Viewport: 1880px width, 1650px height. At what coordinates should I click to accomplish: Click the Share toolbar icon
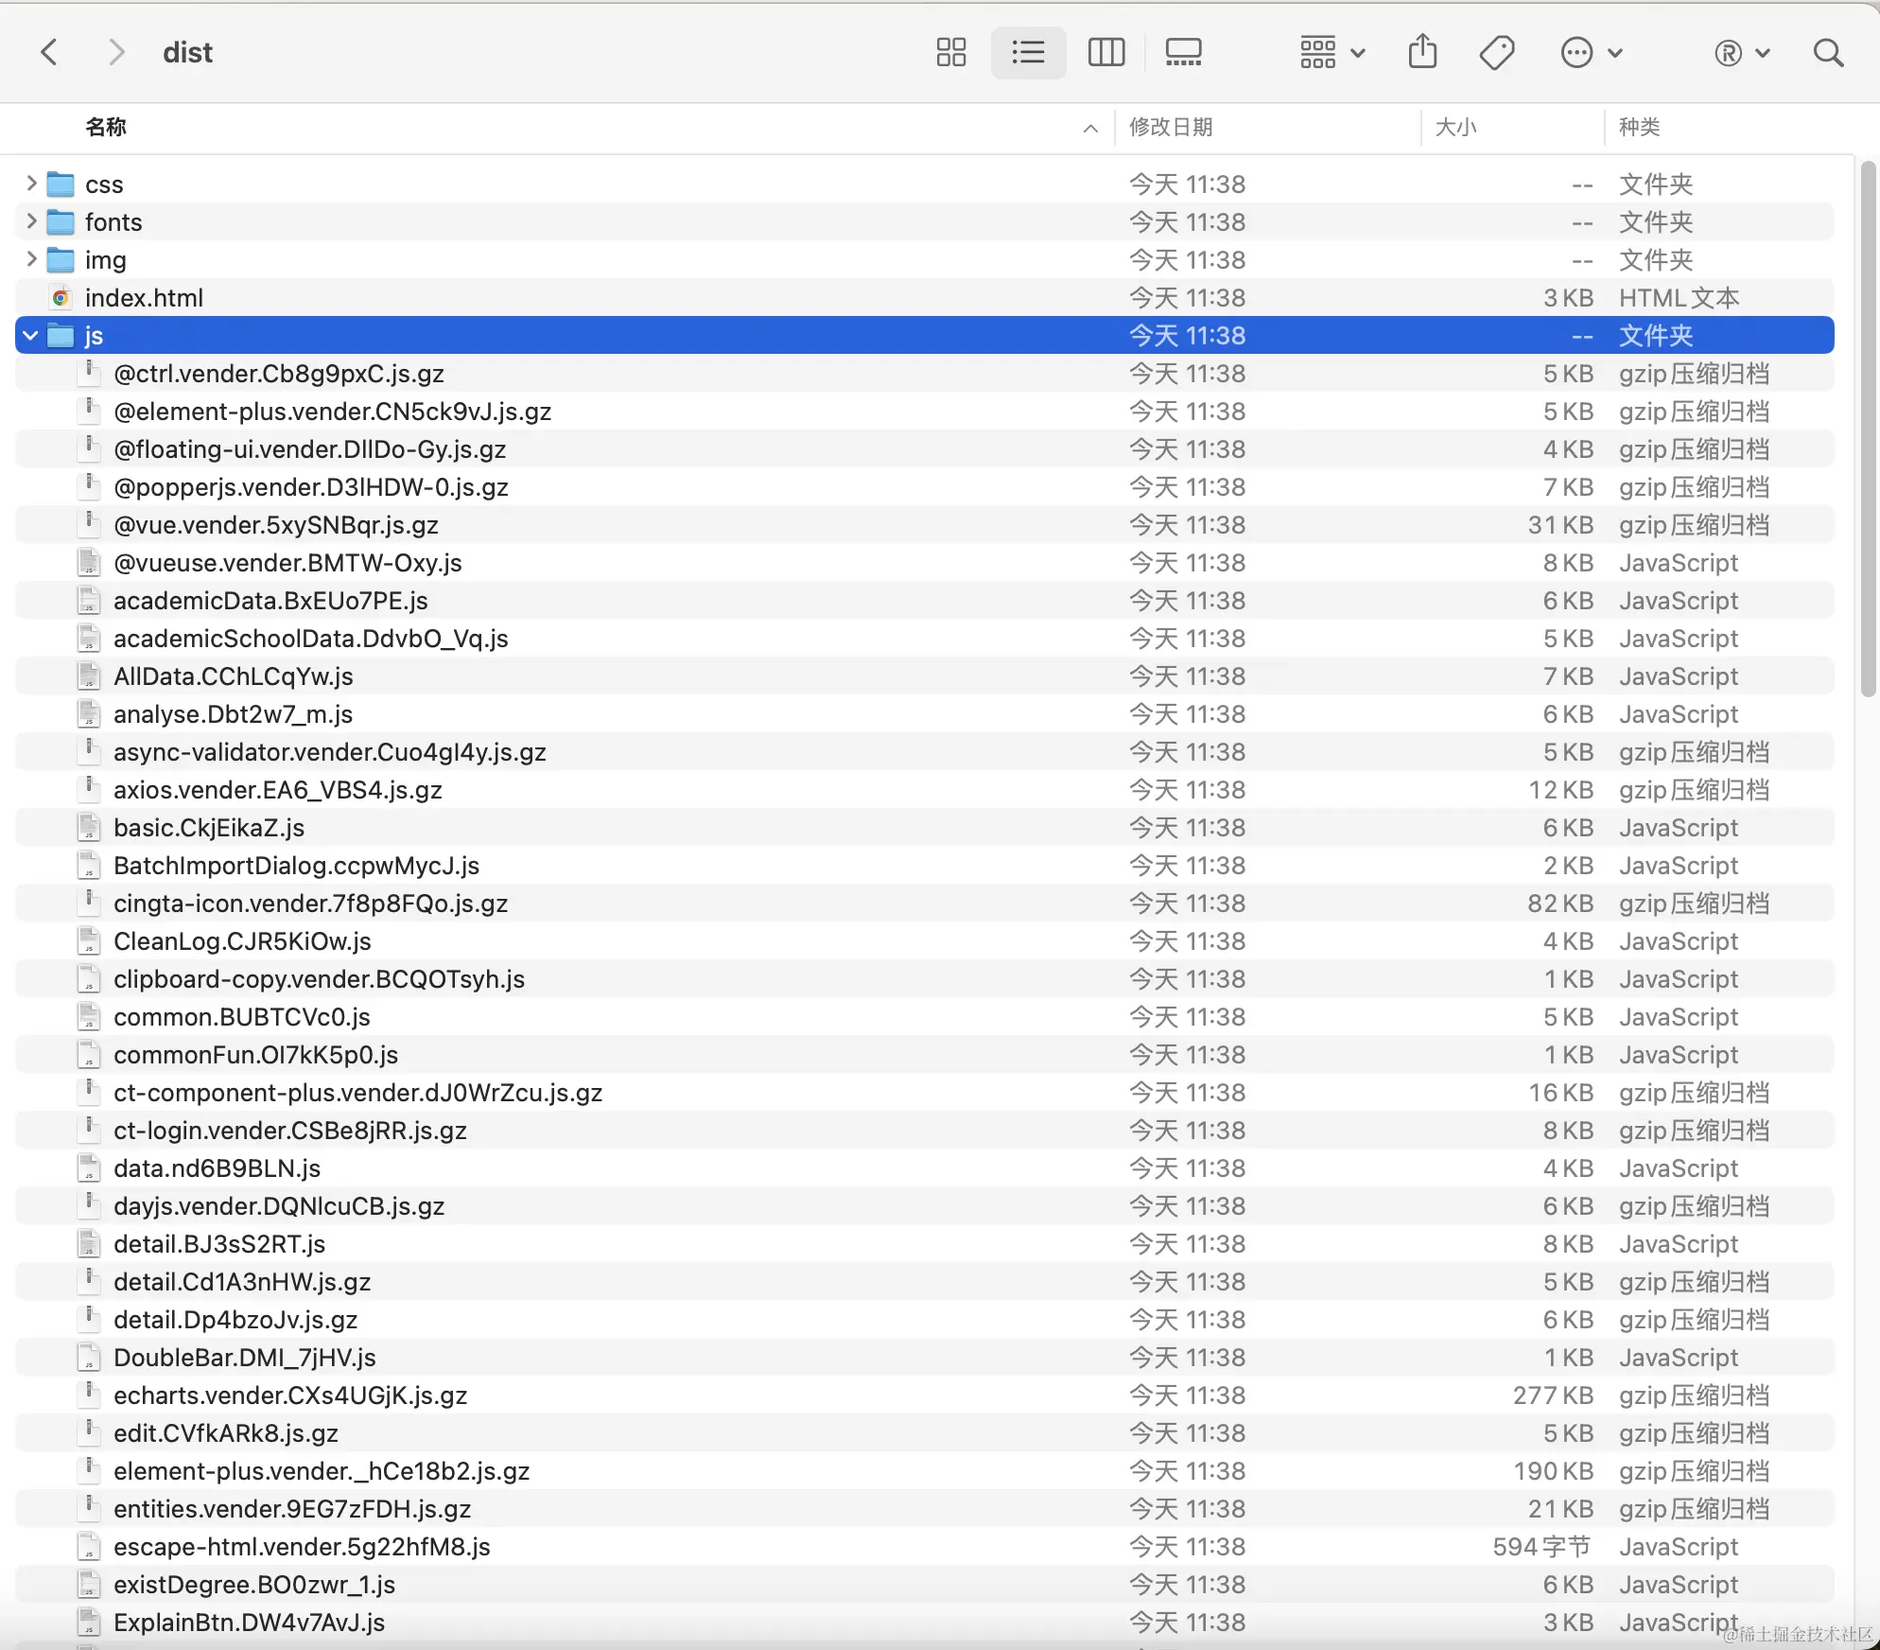coord(1422,52)
